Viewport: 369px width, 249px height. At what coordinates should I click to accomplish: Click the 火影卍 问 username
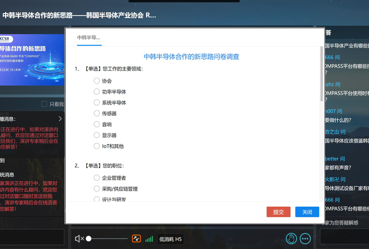coord(335,180)
